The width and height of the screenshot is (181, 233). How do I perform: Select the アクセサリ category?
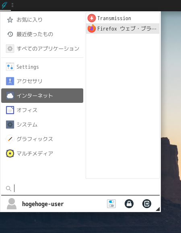(42, 81)
